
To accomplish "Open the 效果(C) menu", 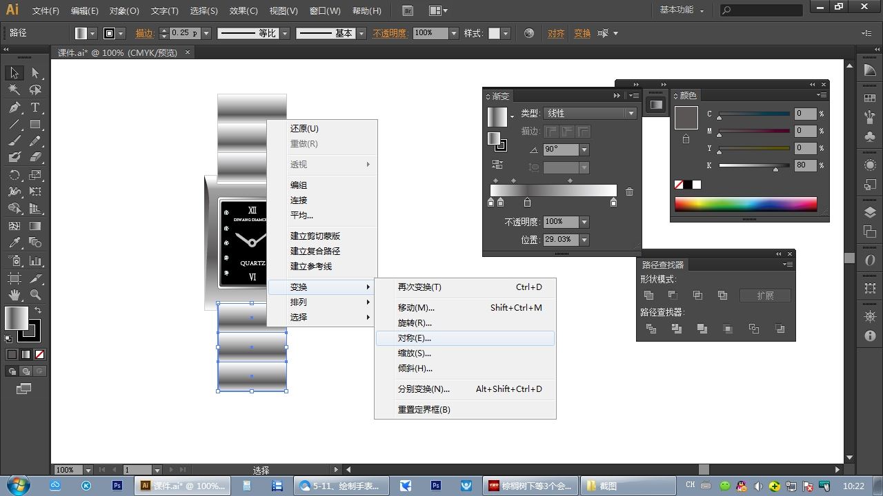I will [243, 11].
